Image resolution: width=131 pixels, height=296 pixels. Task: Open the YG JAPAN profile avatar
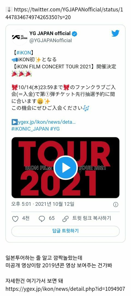(20, 37)
